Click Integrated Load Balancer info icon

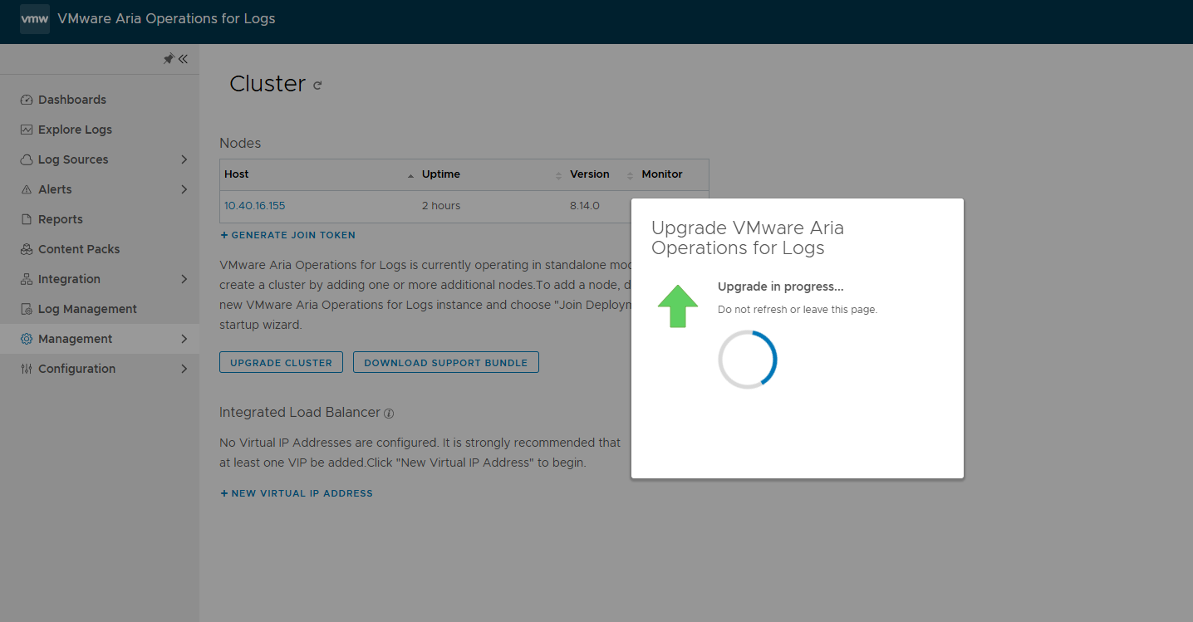pos(389,413)
